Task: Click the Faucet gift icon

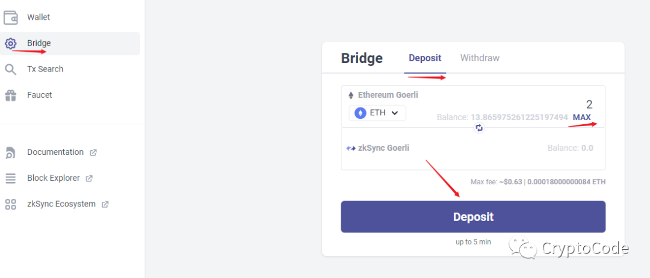Action: (x=10, y=95)
